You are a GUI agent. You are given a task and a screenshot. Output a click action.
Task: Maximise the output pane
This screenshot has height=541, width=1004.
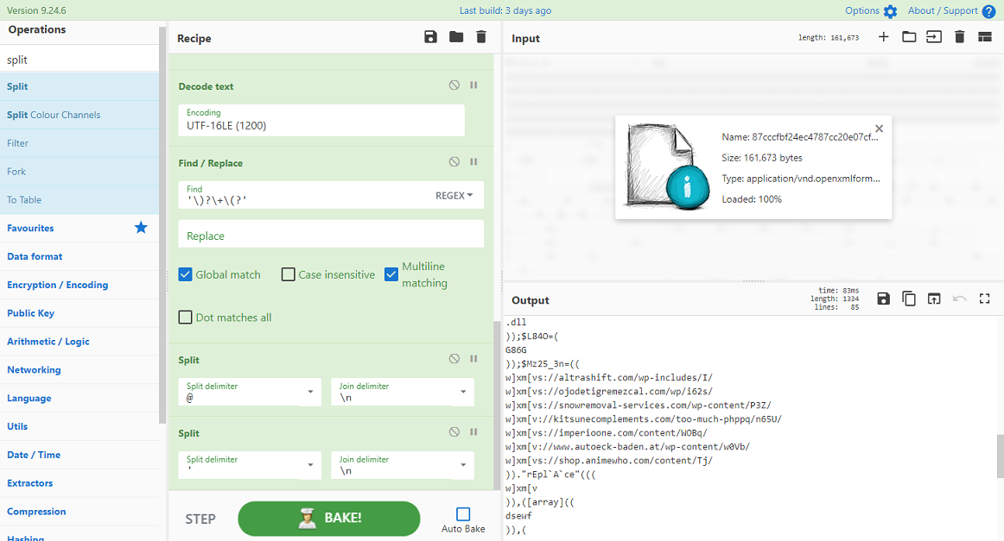click(985, 299)
